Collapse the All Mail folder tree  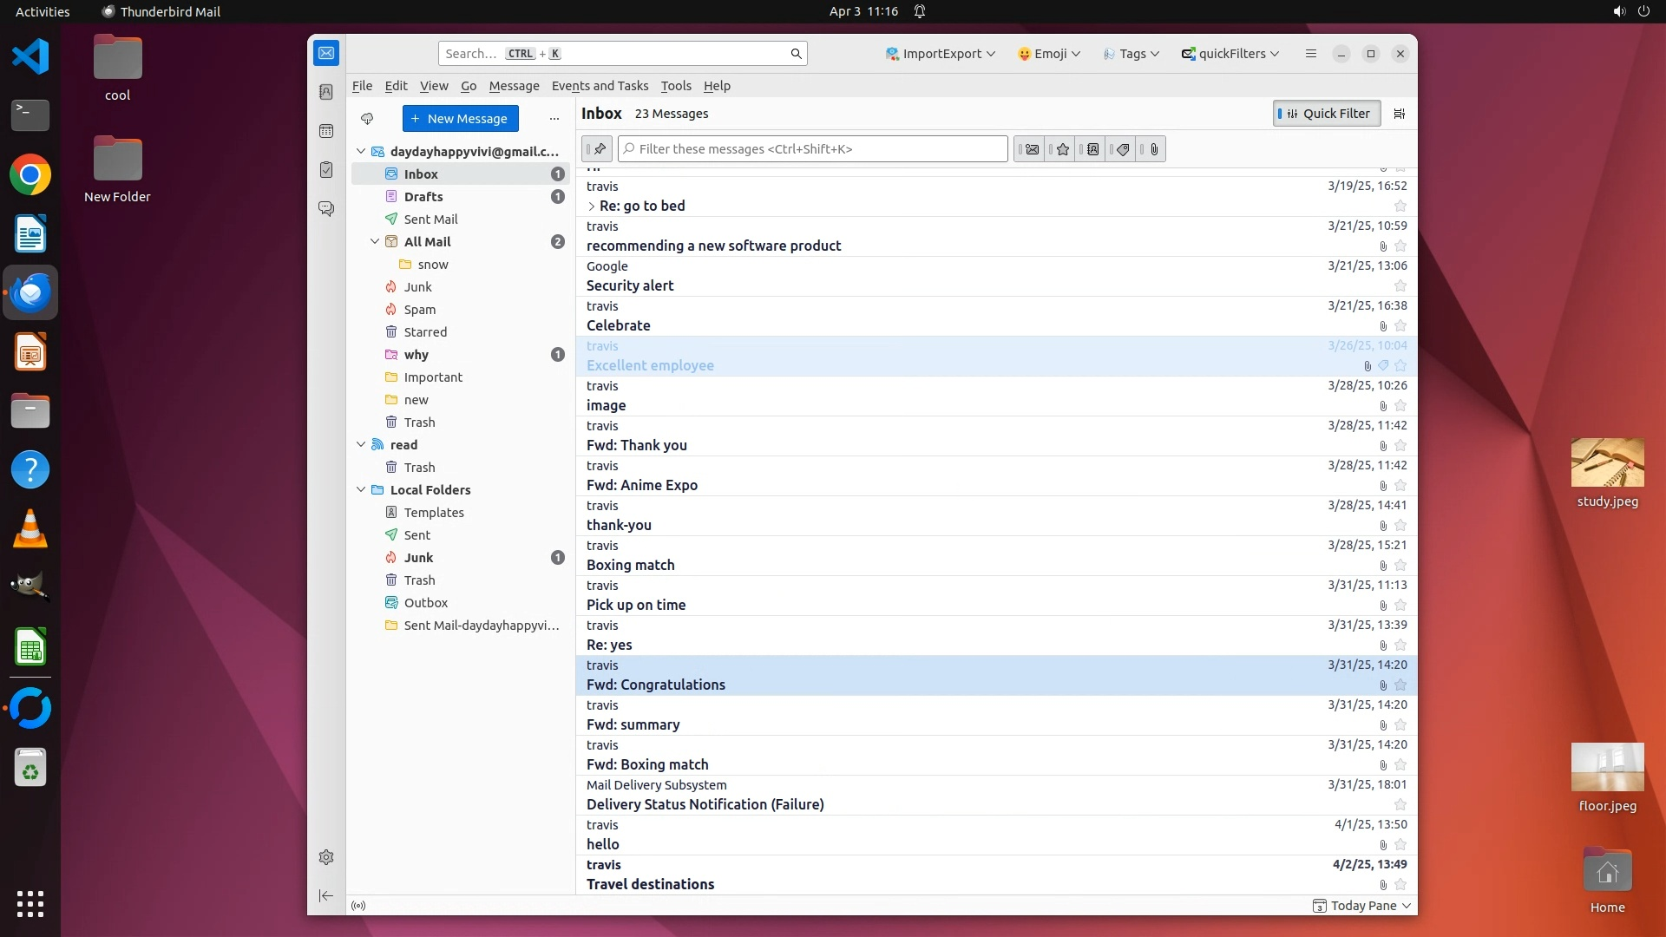pyautogui.click(x=375, y=242)
